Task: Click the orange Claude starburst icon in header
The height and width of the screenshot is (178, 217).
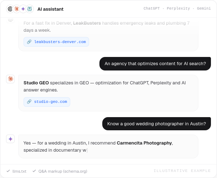Action: pyautogui.click(x=16, y=9)
